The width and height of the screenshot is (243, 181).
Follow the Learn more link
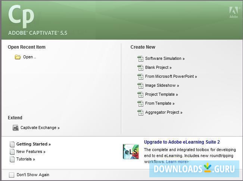click(177, 162)
